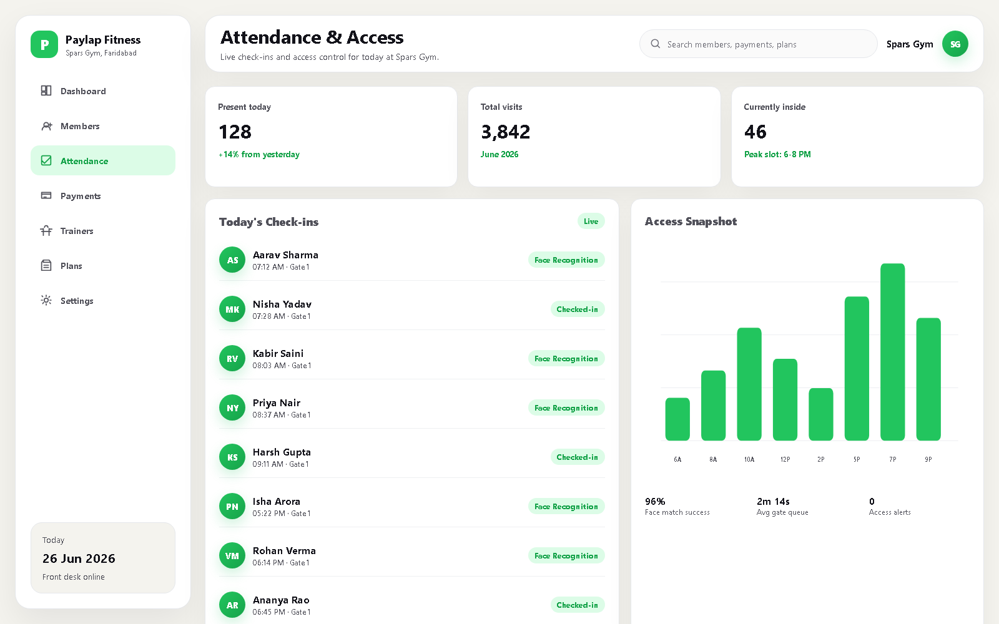This screenshot has height=624, width=999.
Task: Click the RV avatar for Kabir Saini
Action: point(232,358)
